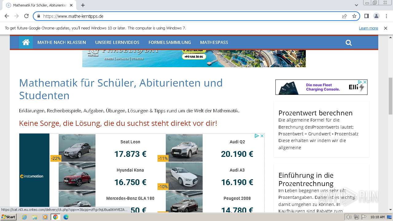Open the Chrome three-dot menu
The image size is (393, 221).
coord(386,16)
